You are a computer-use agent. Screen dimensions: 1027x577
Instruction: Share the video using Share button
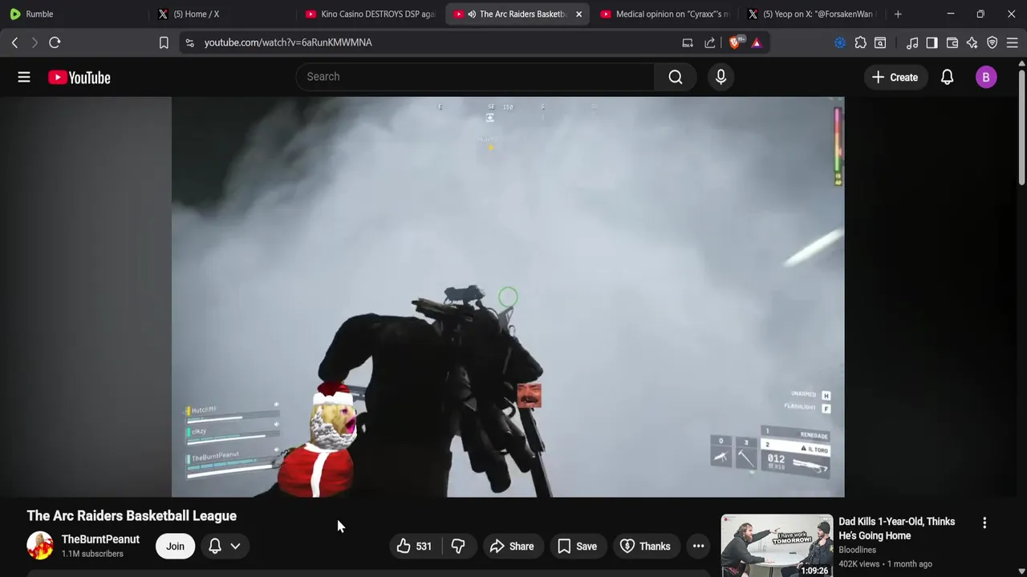[x=511, y=547]
